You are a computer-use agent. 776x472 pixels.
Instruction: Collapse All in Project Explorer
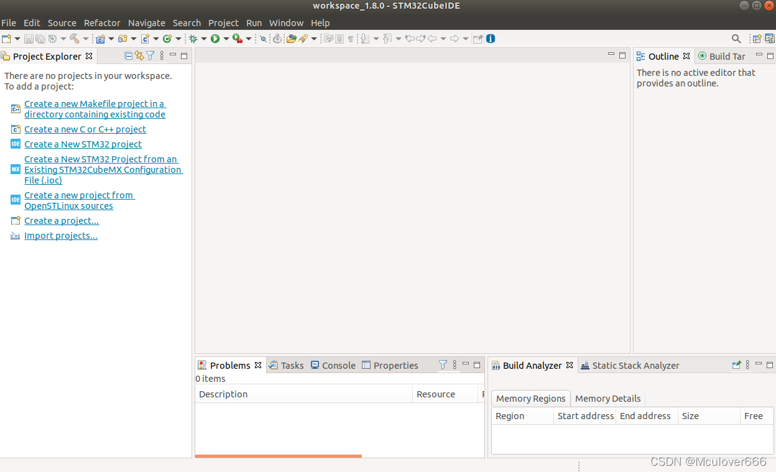[129, 56]
